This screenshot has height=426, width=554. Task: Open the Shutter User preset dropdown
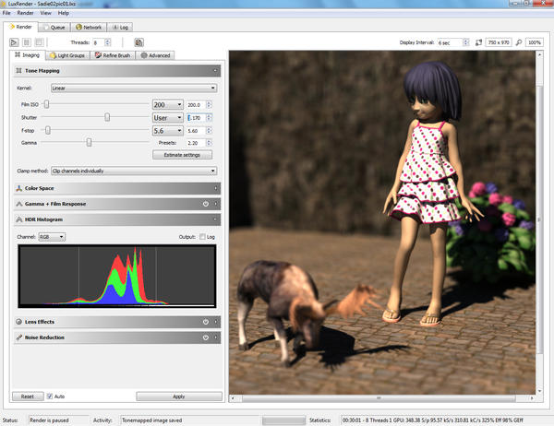pos(167,118)
